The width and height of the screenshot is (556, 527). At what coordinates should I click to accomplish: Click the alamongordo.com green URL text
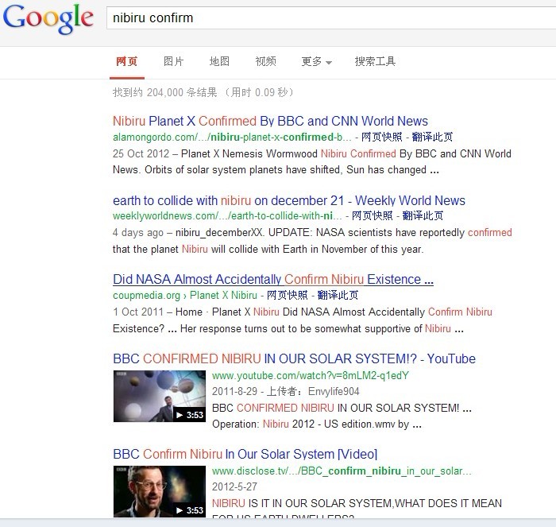pos(232,137)
